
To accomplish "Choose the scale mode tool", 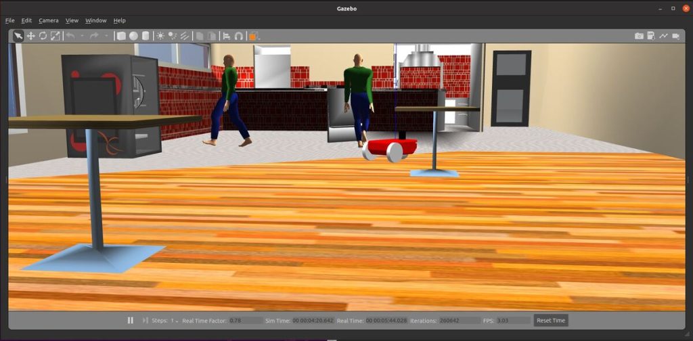I will coord(55,36).
